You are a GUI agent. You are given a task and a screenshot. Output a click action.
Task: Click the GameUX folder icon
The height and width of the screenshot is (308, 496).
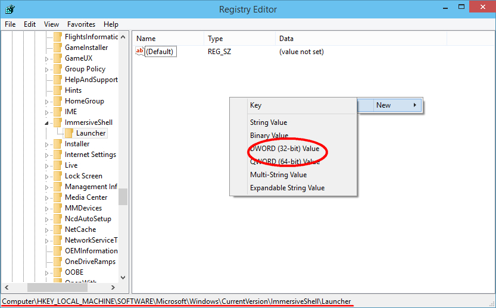pyautogui.click(x=58, y=58)
